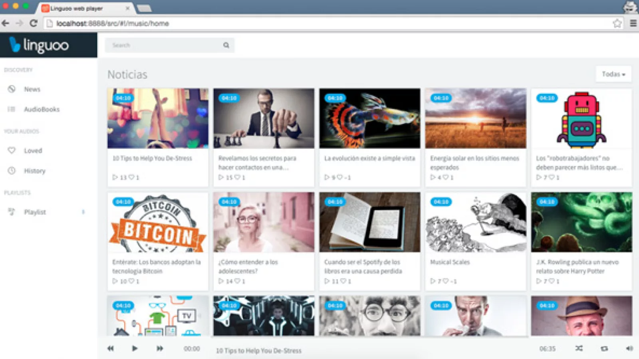This screenshot has height=359, width=639.
Task: Toggle repeat mode in player bar
Action: [x=604, y=348]
